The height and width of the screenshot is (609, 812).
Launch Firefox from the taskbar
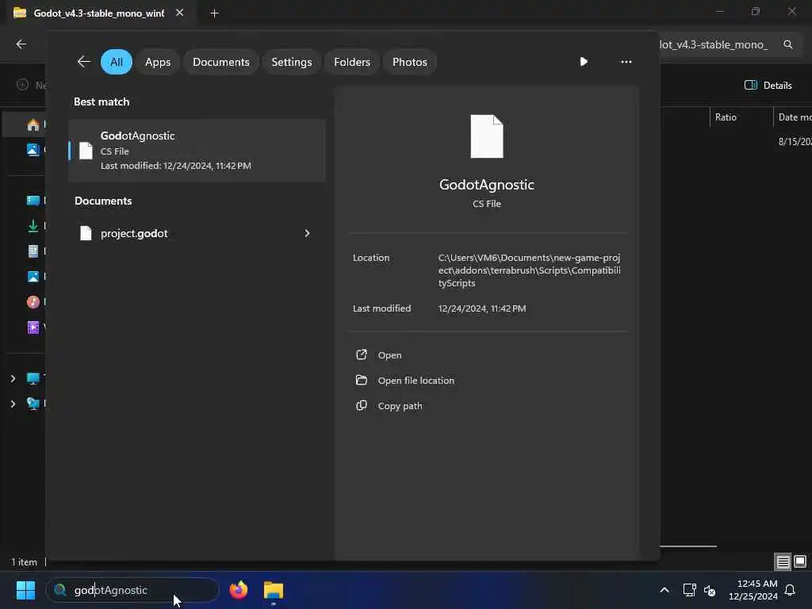(x=238, y=590)
